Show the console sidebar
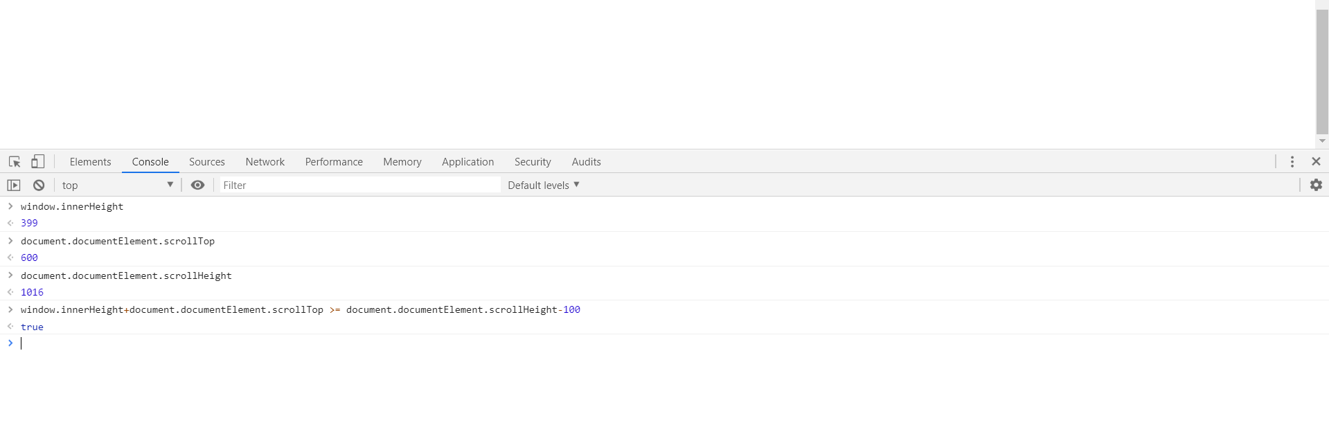The width and height of the screenshot is (1329, 425). (x=14, y=186)
